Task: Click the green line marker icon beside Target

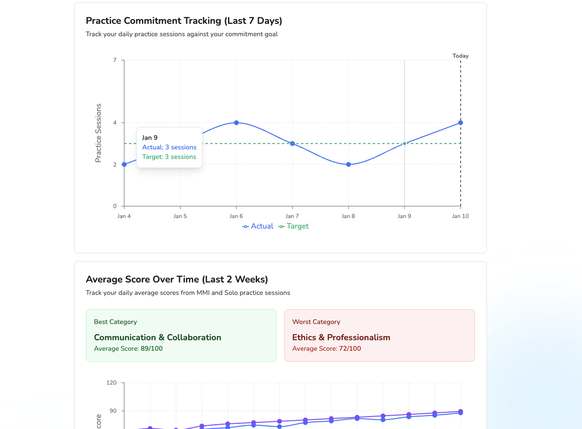Action: coord(281,226)
